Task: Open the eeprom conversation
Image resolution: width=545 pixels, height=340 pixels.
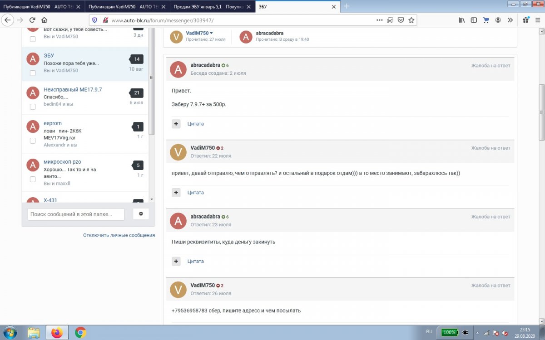Action: click(x=53, y=123)
